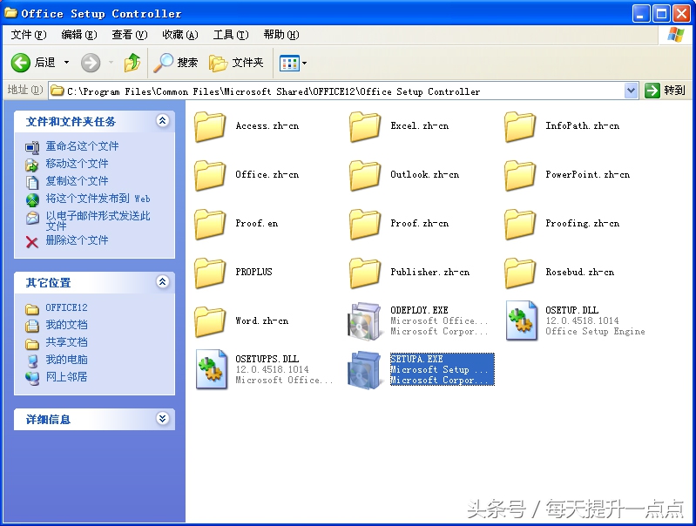Click the email envelope icon
Viewport: 696px width, 526px height.
32,218
